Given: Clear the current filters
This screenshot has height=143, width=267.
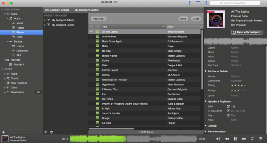Looking at the screenshot, I should pyautogui.click(x=196, y=19).
